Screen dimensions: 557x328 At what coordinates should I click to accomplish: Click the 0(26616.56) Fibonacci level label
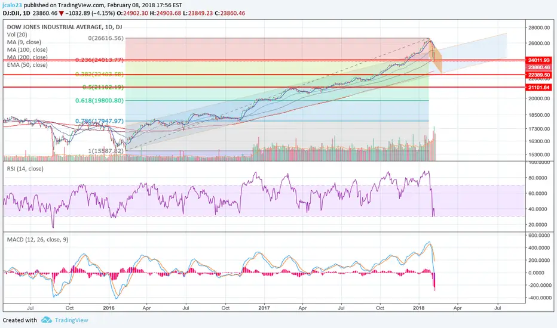pos(106,38)
